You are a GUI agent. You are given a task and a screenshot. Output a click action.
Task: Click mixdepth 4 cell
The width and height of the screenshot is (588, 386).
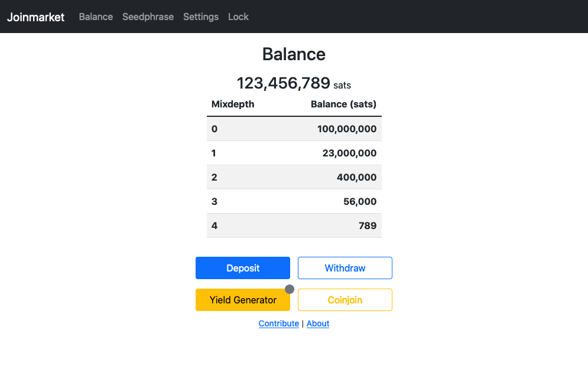click(215, 226)
